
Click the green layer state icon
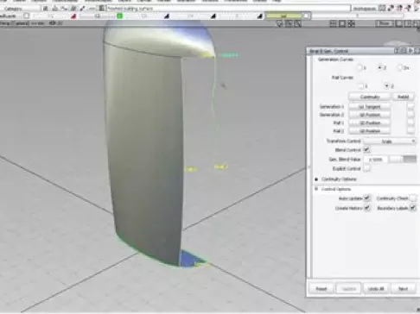tap(120, 16)
